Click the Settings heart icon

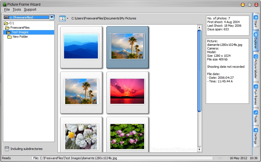[256, 130]
